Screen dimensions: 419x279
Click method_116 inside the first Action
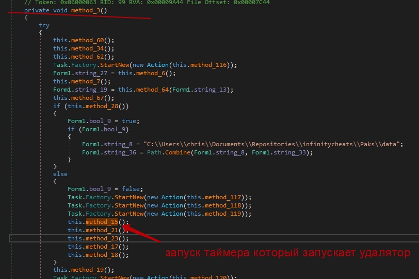point(208,65)
